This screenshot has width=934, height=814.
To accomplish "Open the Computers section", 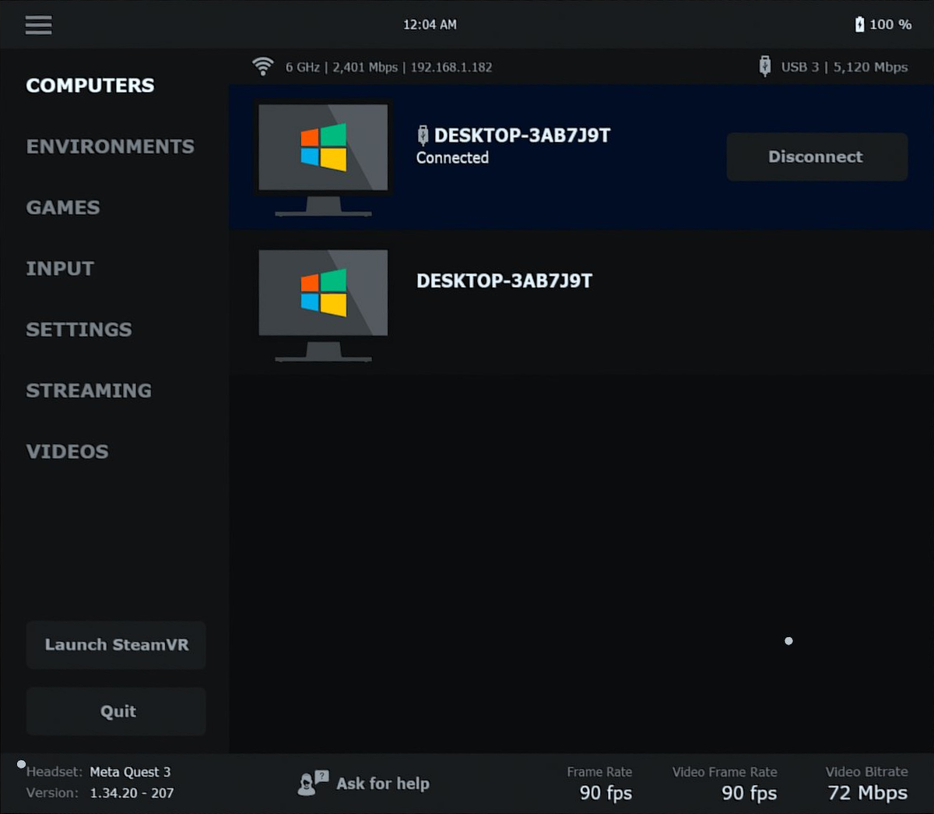I will (x=90, y=85).
